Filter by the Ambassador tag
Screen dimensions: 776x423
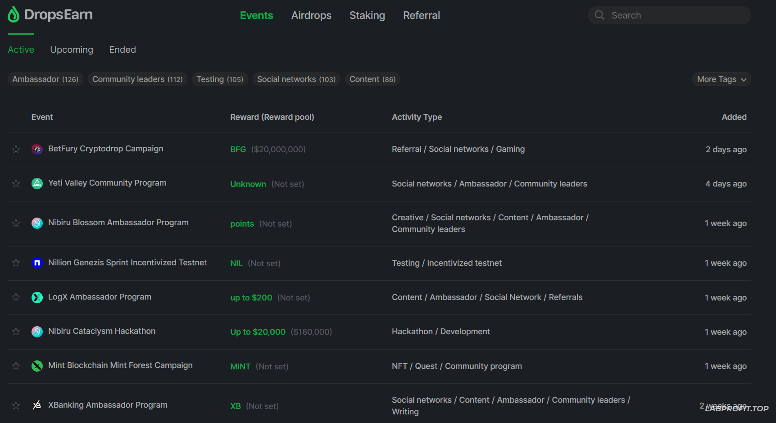45,79
